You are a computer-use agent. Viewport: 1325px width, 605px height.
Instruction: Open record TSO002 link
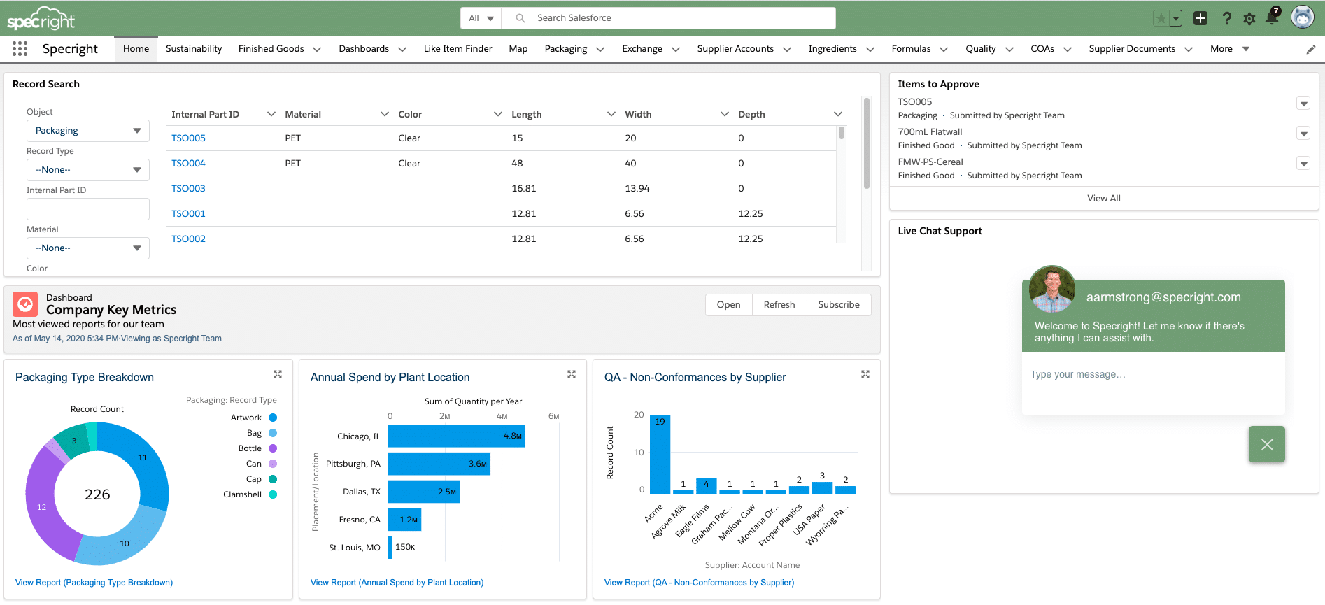click(188, 239)
